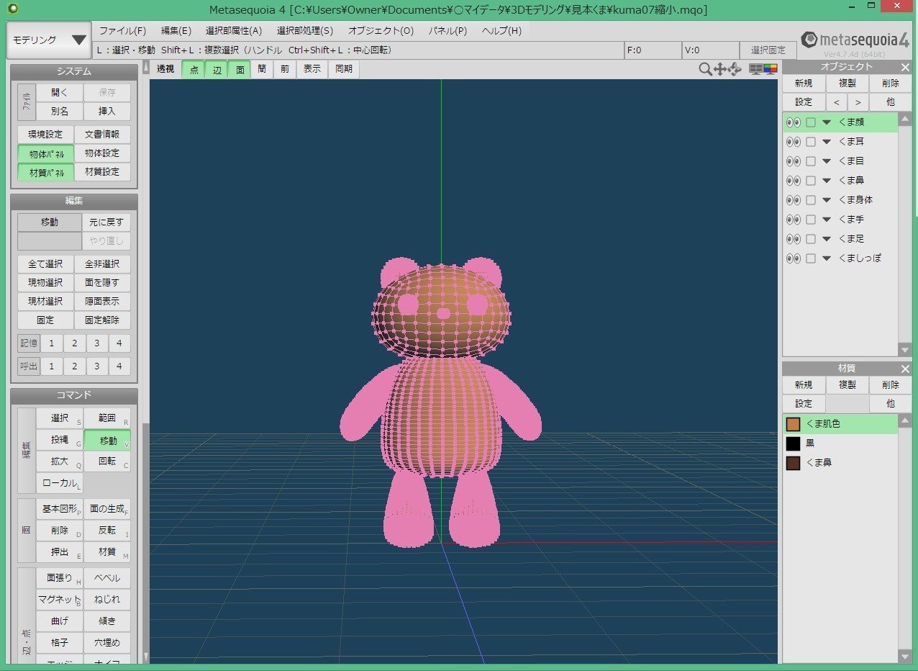This screenshot has height=671, width=918.
Task: Open the オブジェクト(O) menu
Action: point(381,31)
